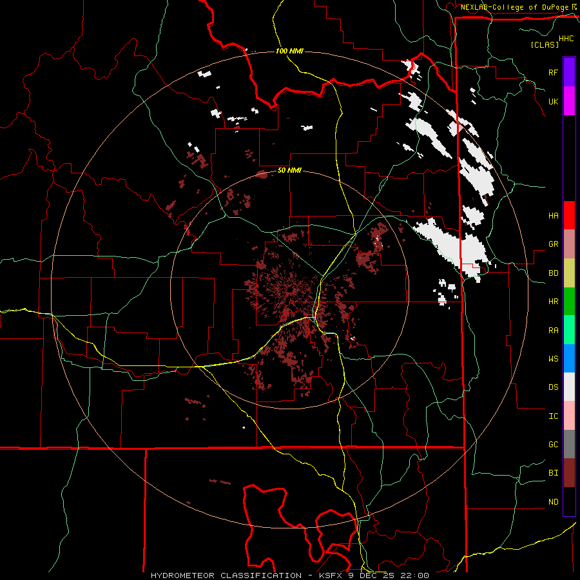Viewport: 580px width, 580px height.
Task: Click the 100 NMI range ring label
Action: pos(289,51)
